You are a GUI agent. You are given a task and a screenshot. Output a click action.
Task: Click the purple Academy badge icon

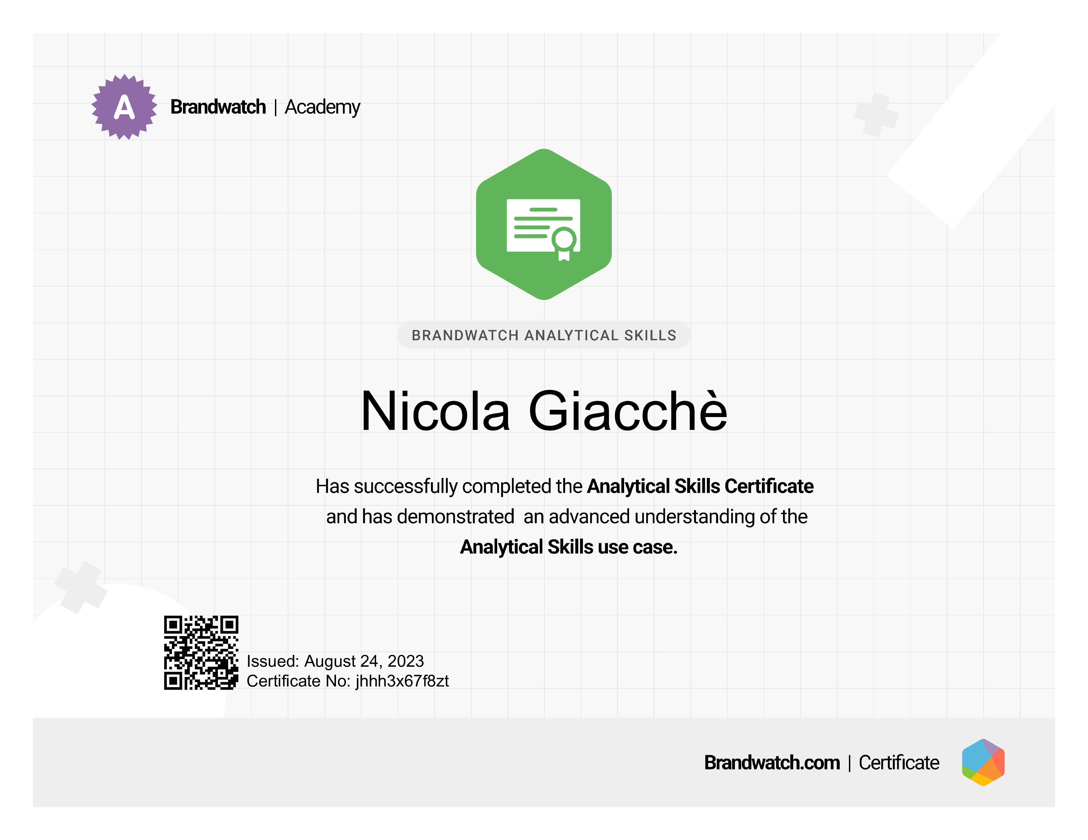[x=124, y=107]
